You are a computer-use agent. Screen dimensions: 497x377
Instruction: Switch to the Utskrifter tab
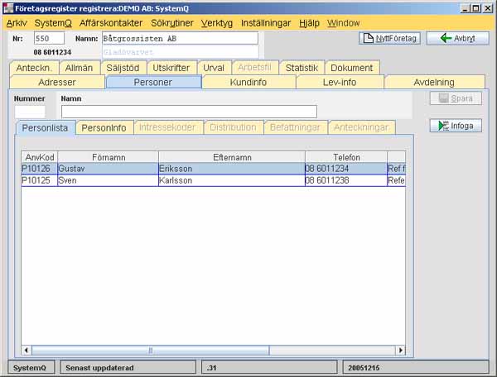click(x=171, y=68)
